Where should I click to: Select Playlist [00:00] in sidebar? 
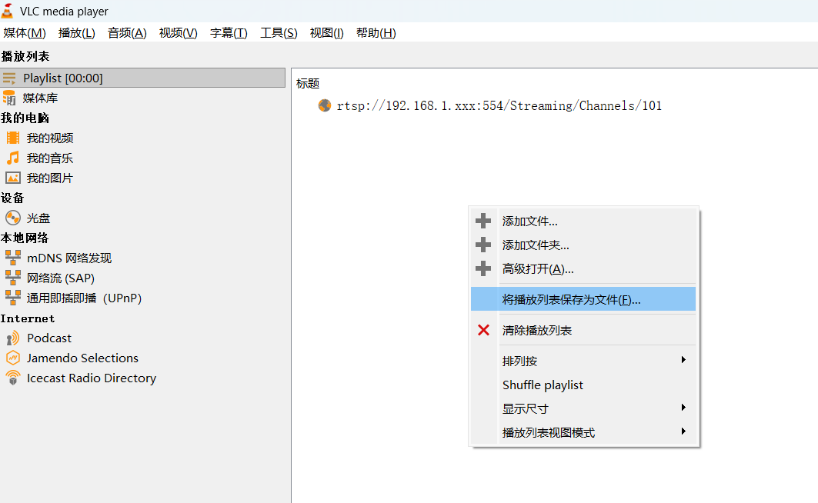tap(142, 78)
